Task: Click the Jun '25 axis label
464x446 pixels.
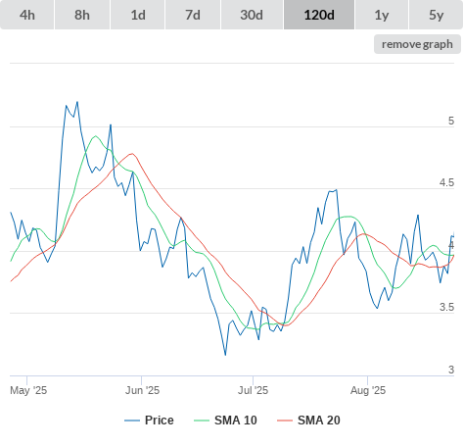Action: 142,390
